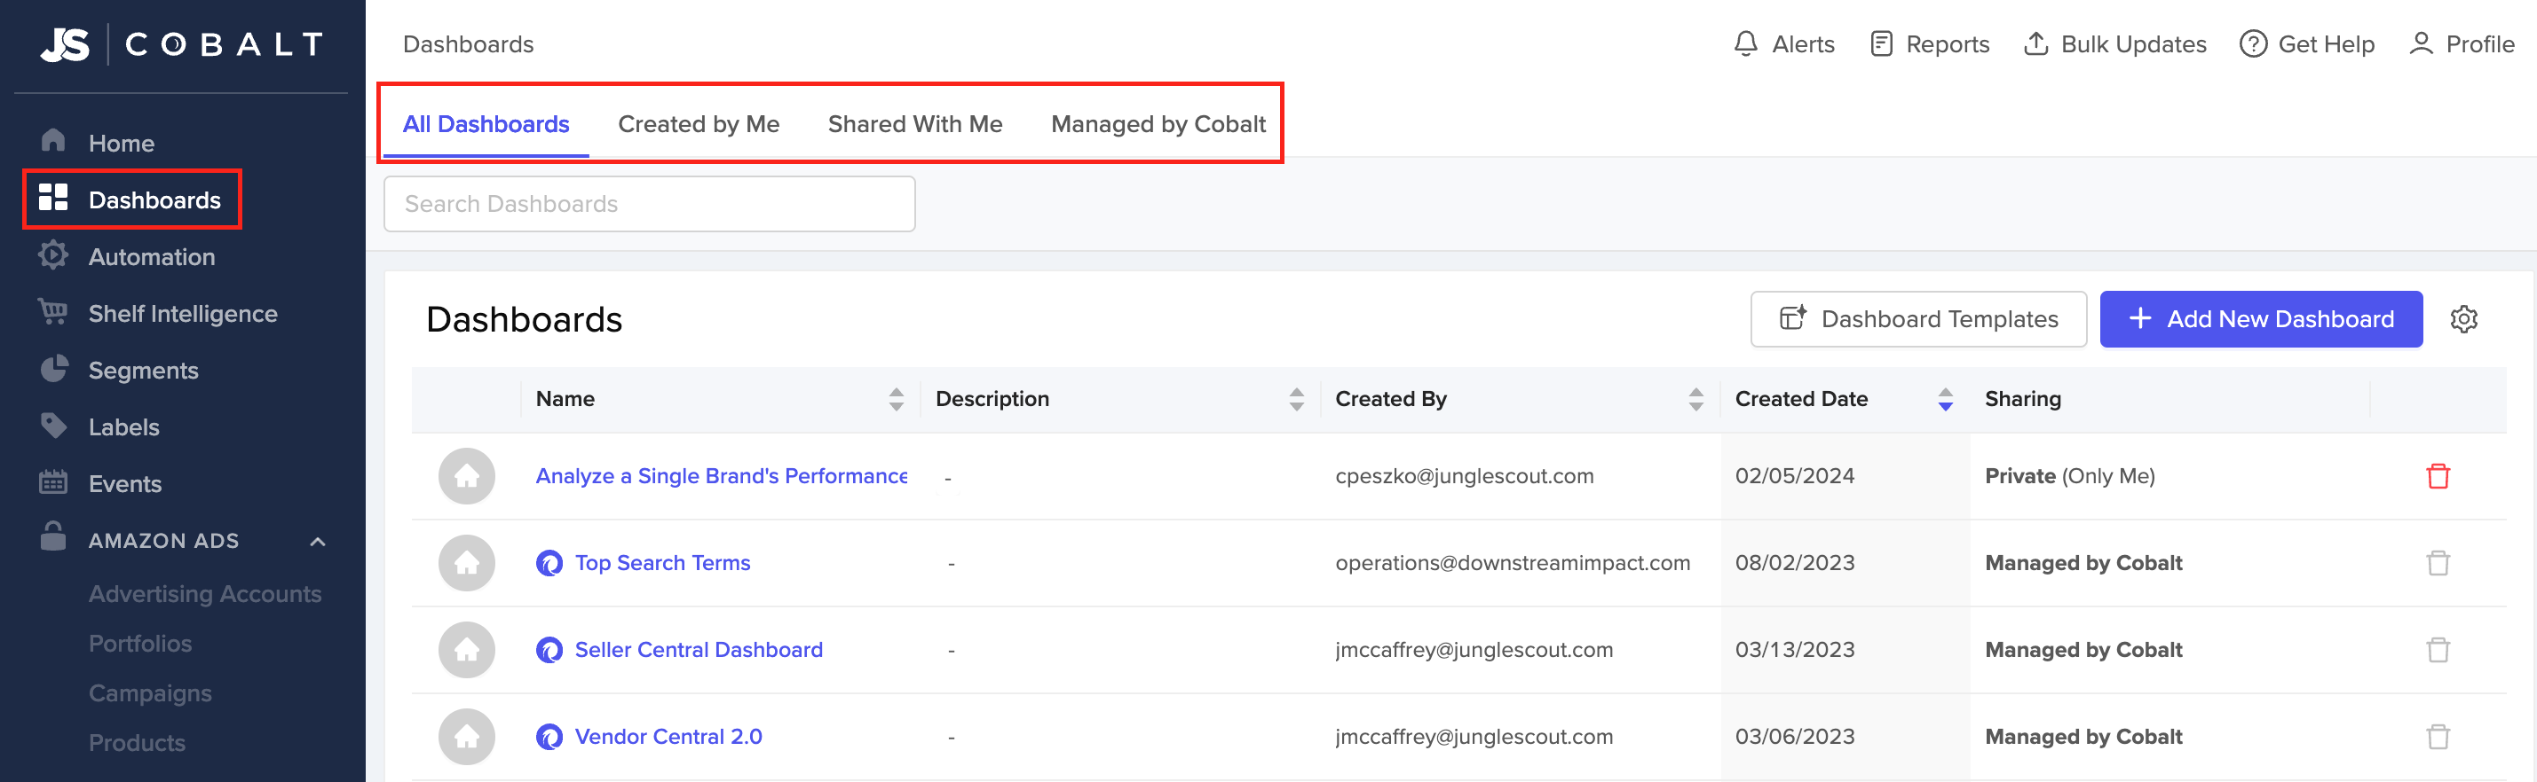The image size is (2537, 782).
Task: Click the 02/05/2024 created date
Action: 1794,476
